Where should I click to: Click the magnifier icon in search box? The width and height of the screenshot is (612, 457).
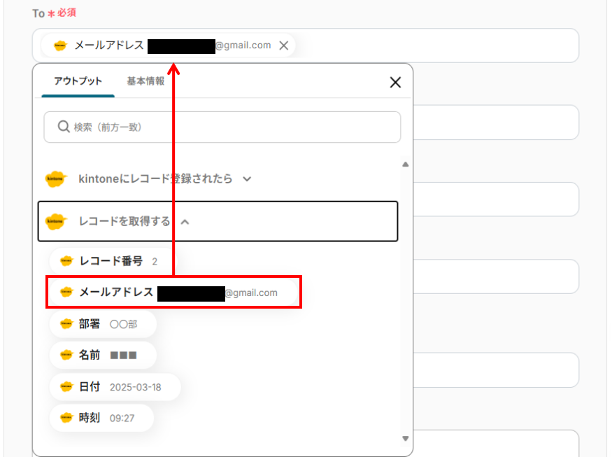click(x=64, y=127)
